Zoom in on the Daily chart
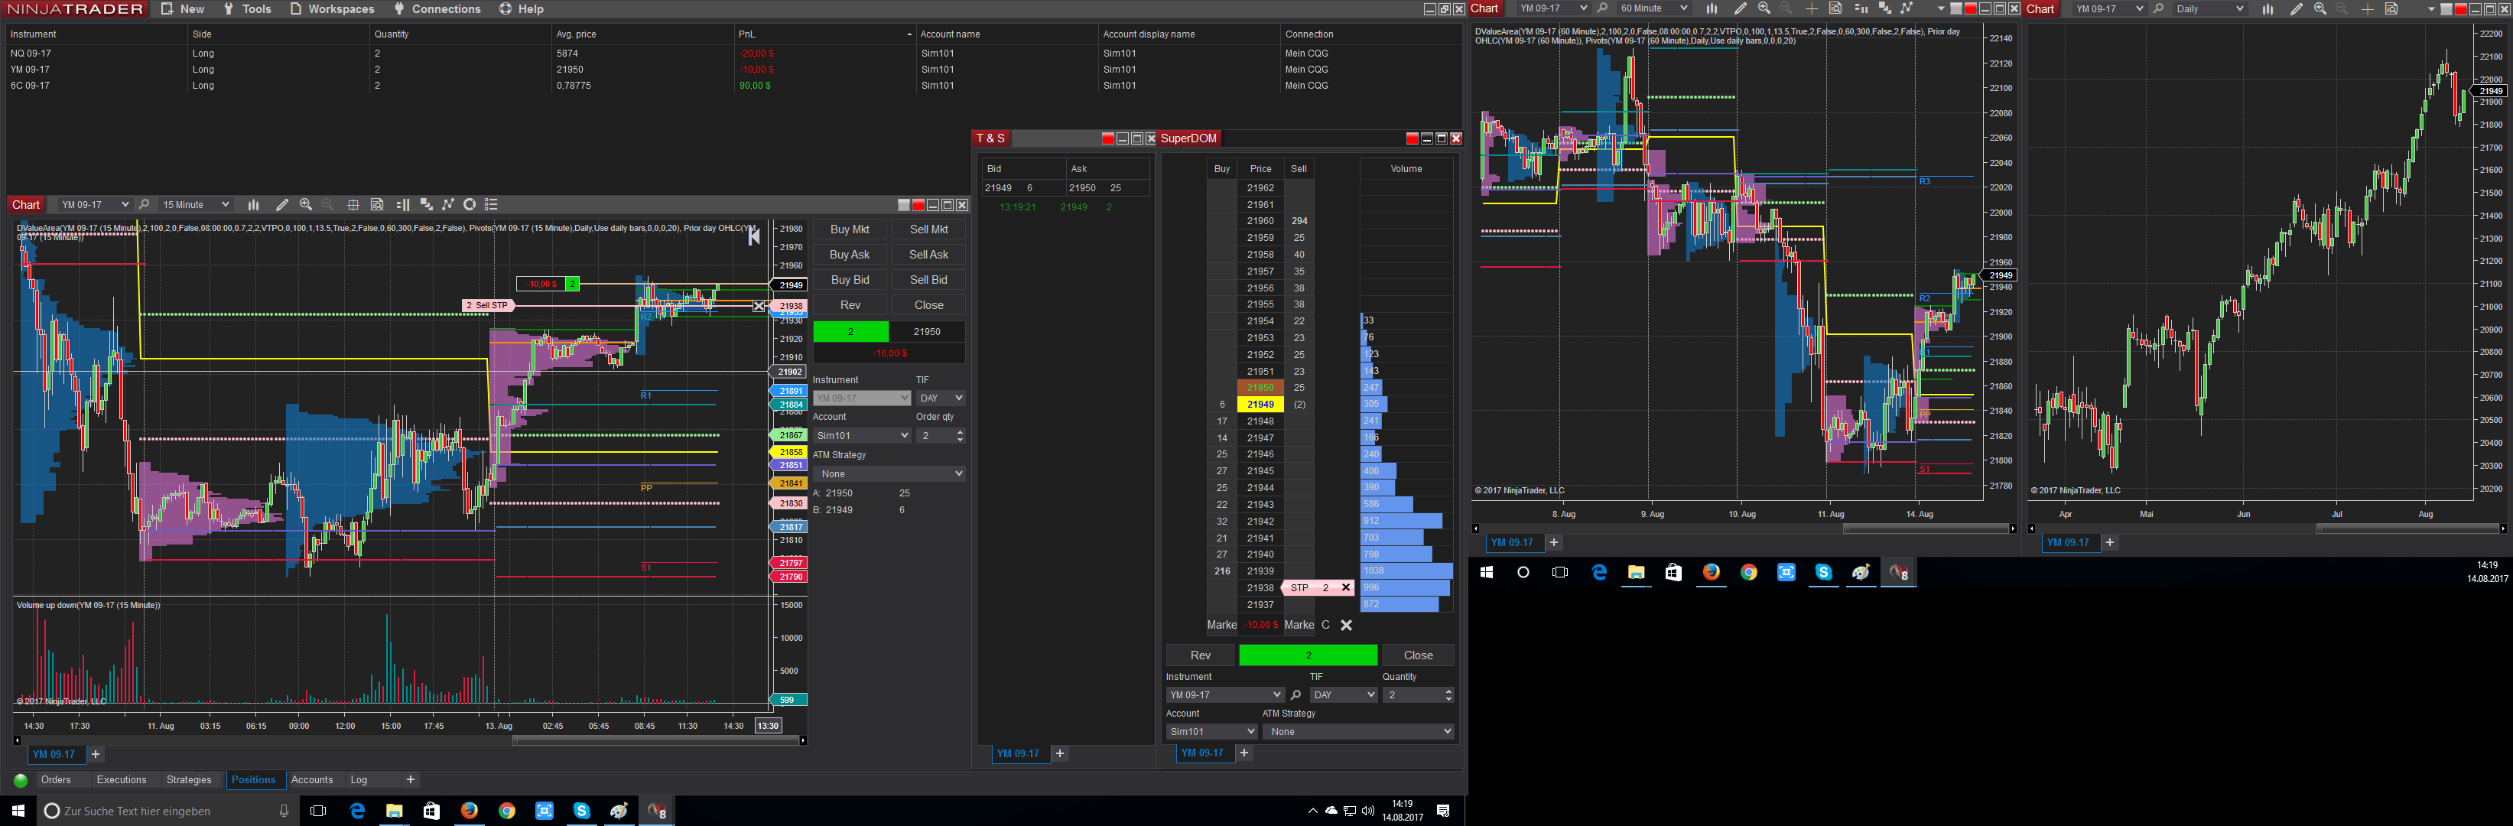The height and width of the screenshot is (826, 2513). tap(2320, 8)
